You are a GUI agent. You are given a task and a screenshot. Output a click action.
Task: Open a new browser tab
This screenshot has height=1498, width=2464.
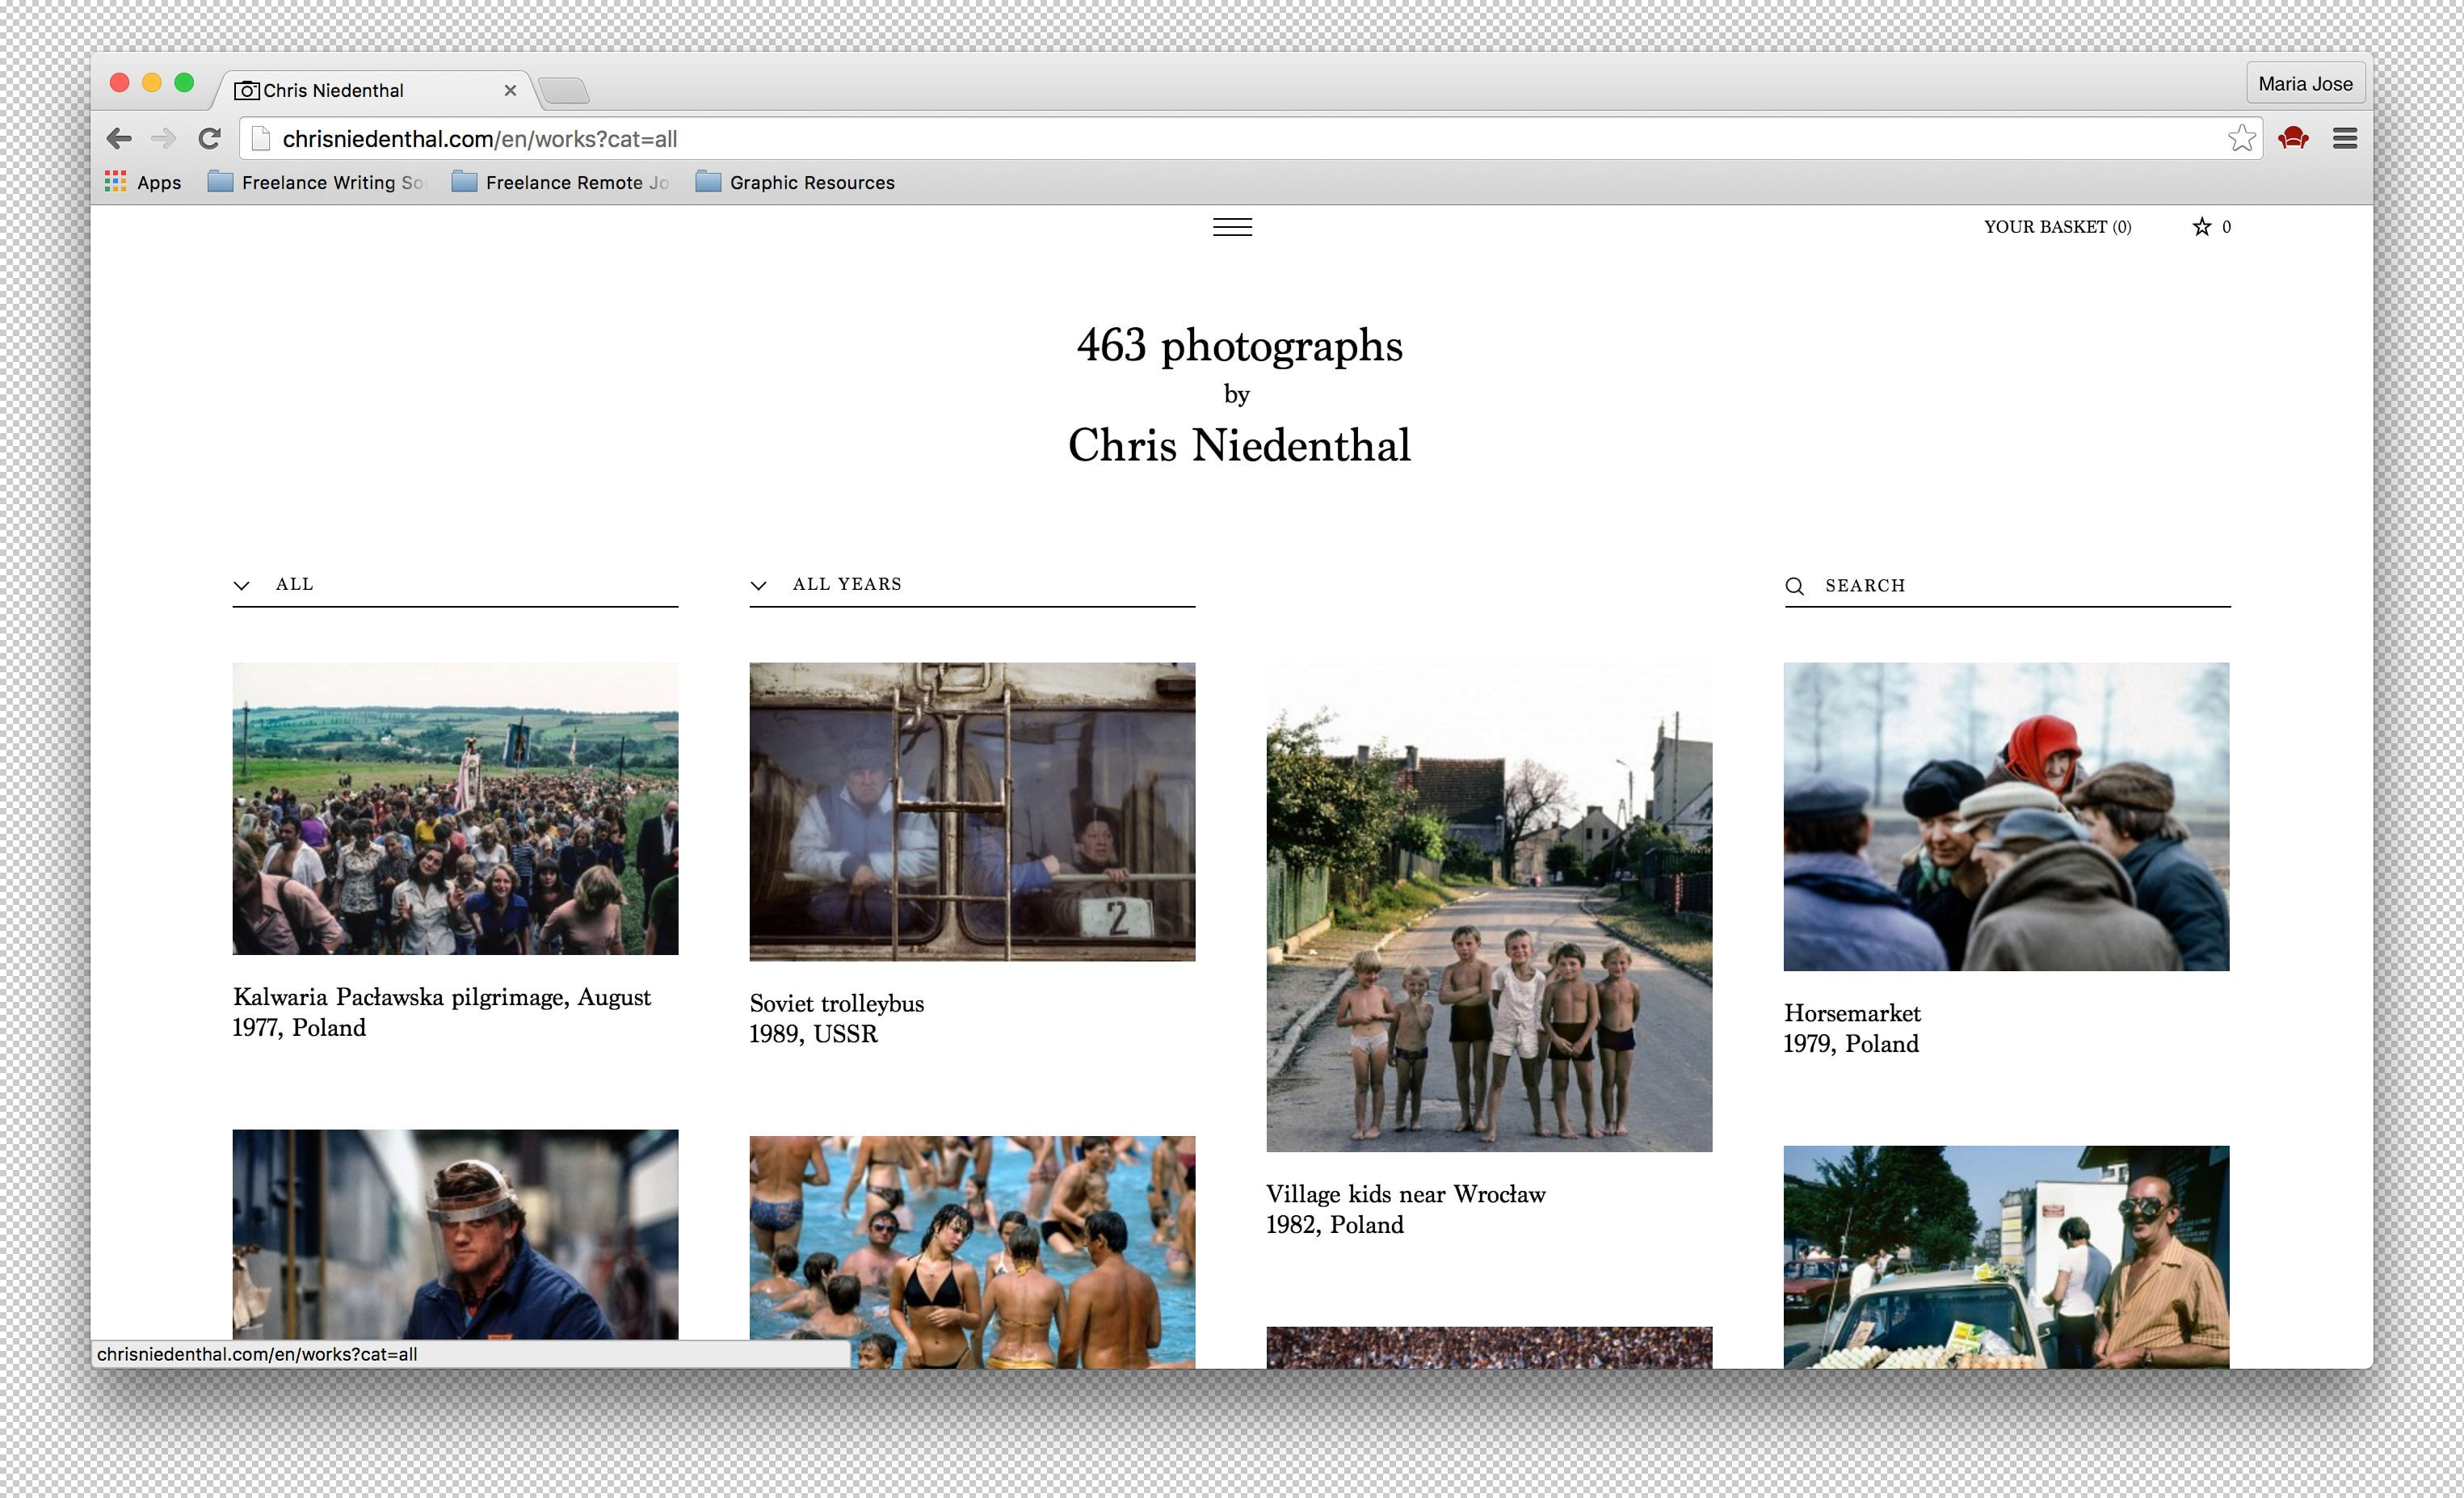pos(565,91)
